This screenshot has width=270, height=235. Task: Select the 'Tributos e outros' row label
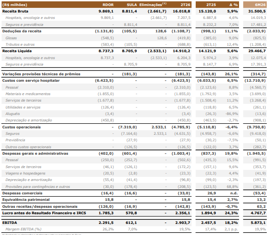[20, 44]
